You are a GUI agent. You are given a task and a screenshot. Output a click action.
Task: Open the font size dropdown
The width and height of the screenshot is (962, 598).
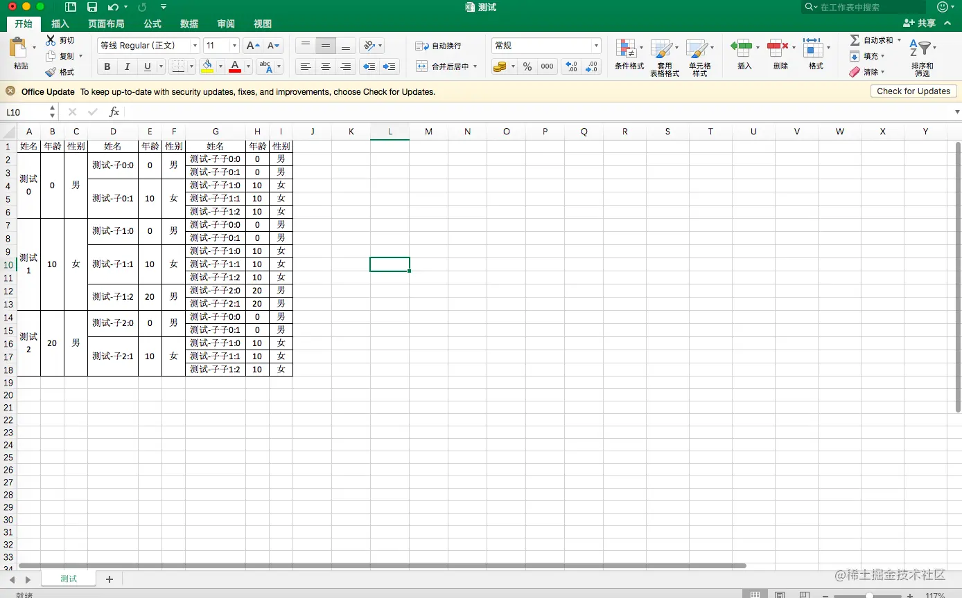click(x=234, y=46)
